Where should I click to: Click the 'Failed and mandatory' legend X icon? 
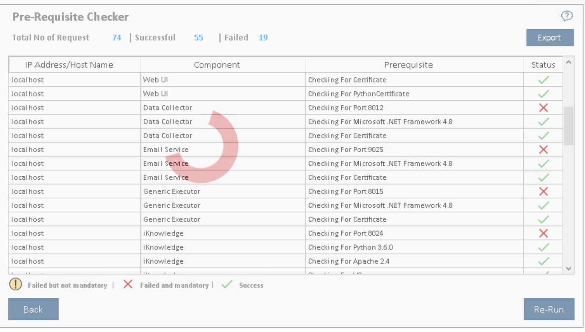pos(128,285)
